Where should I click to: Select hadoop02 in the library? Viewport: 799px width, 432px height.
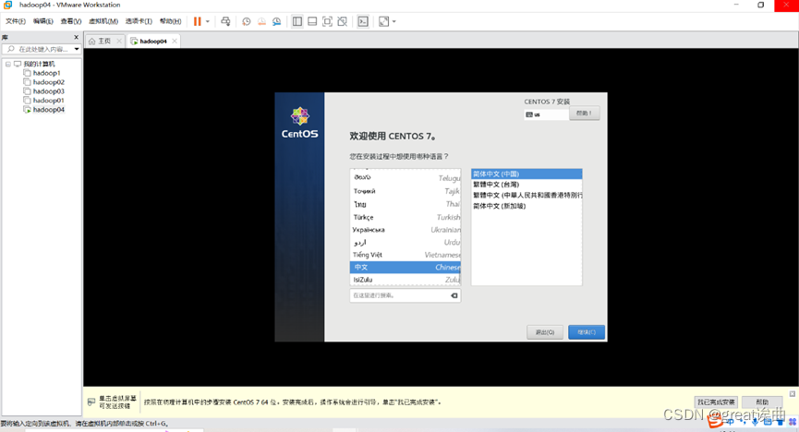pyautogui.click(x=48, y=82)
